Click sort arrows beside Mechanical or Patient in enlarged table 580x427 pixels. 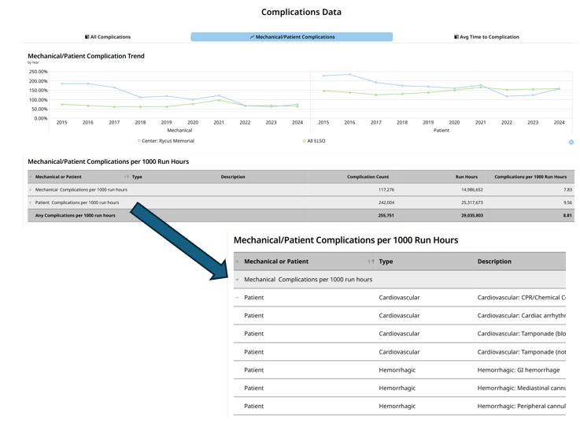tap(371, 262)
